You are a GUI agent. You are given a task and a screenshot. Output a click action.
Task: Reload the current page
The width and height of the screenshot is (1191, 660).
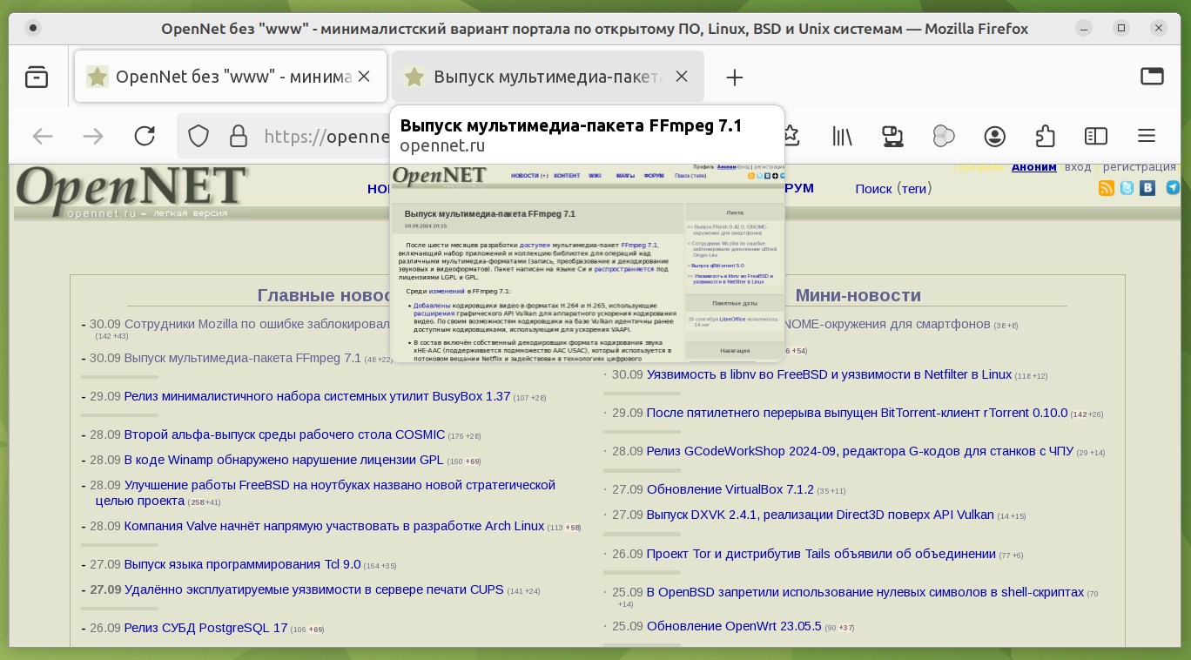(x=145, y=136)
